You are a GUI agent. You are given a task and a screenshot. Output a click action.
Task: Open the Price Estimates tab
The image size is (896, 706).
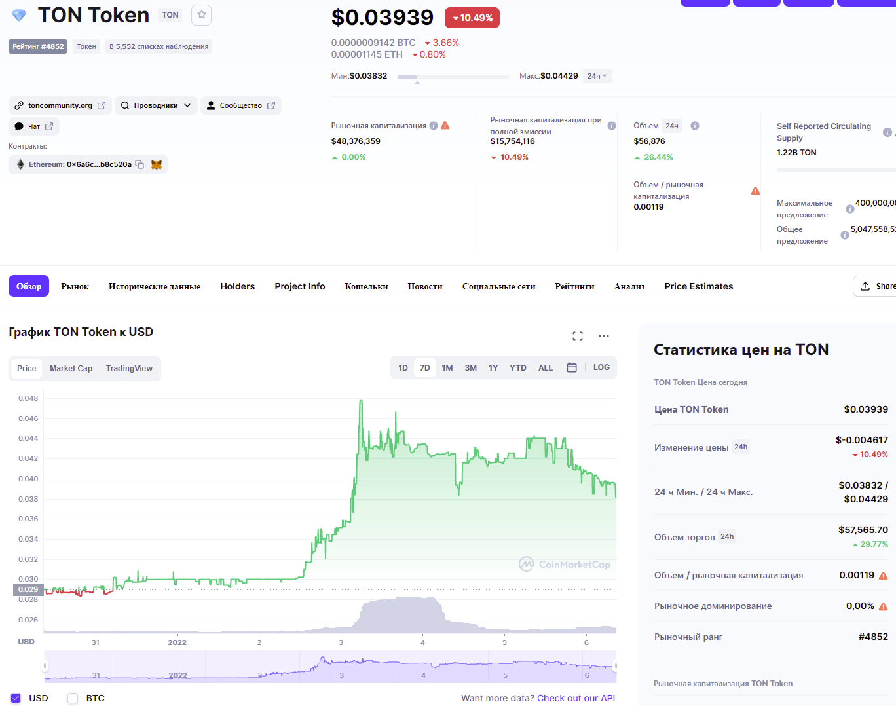[699, 286]
